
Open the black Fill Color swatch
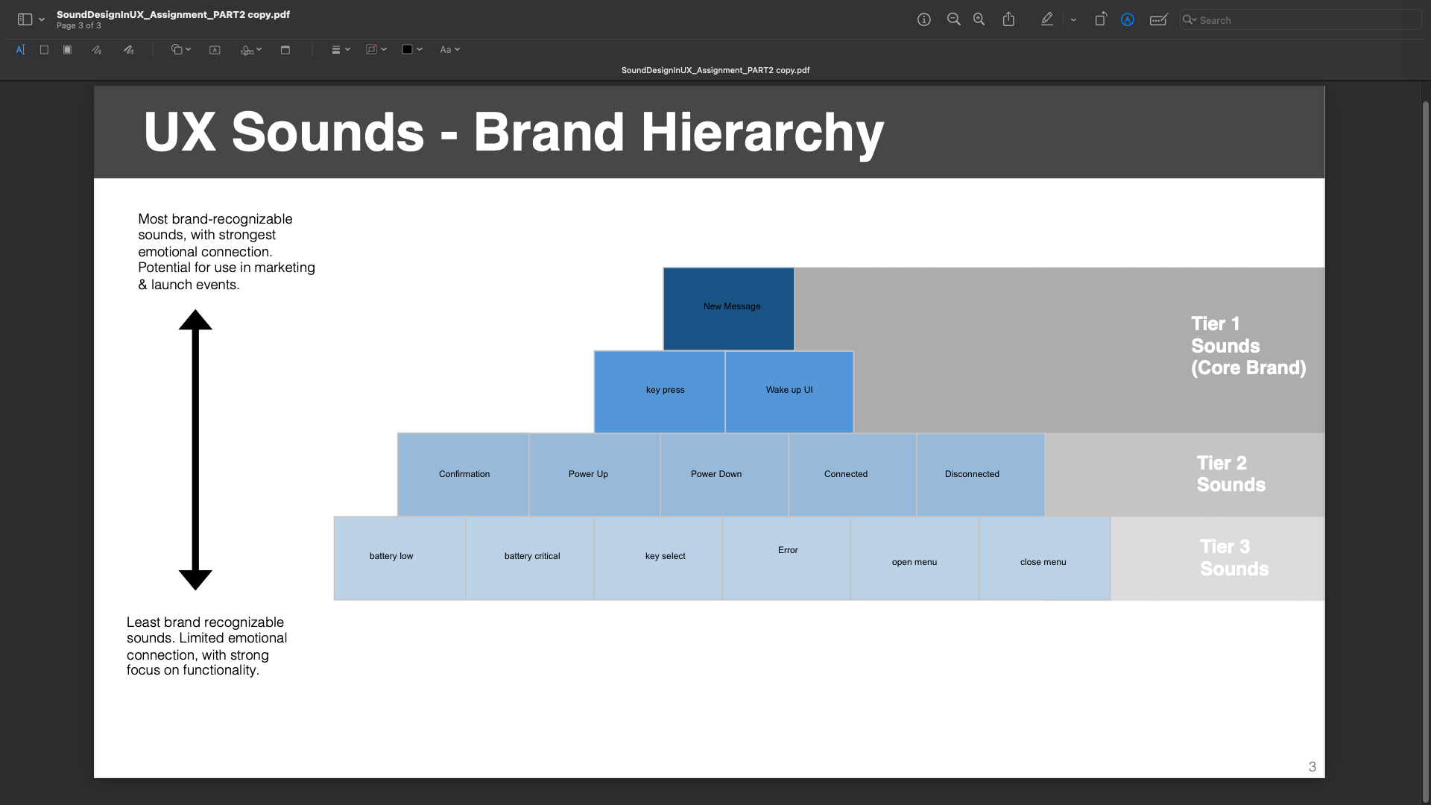(x=412, y=50)
